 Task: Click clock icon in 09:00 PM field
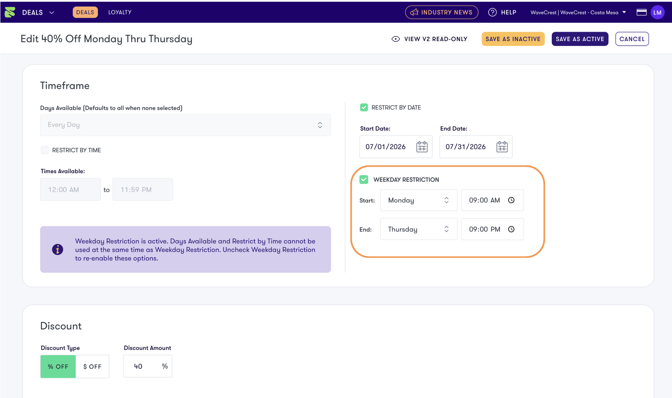pyautogui.click(x=511, y=229)
